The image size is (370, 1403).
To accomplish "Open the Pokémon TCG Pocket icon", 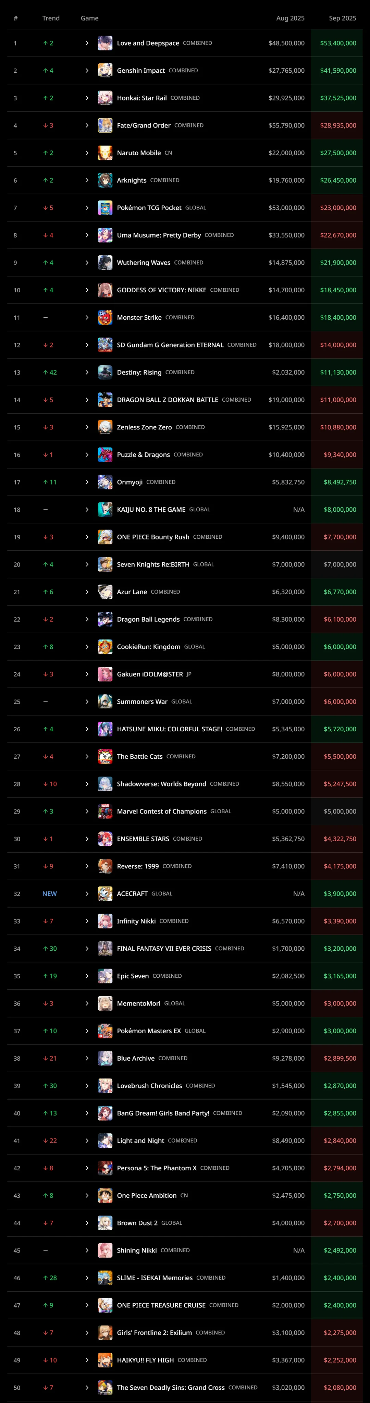I will point(105,208).
